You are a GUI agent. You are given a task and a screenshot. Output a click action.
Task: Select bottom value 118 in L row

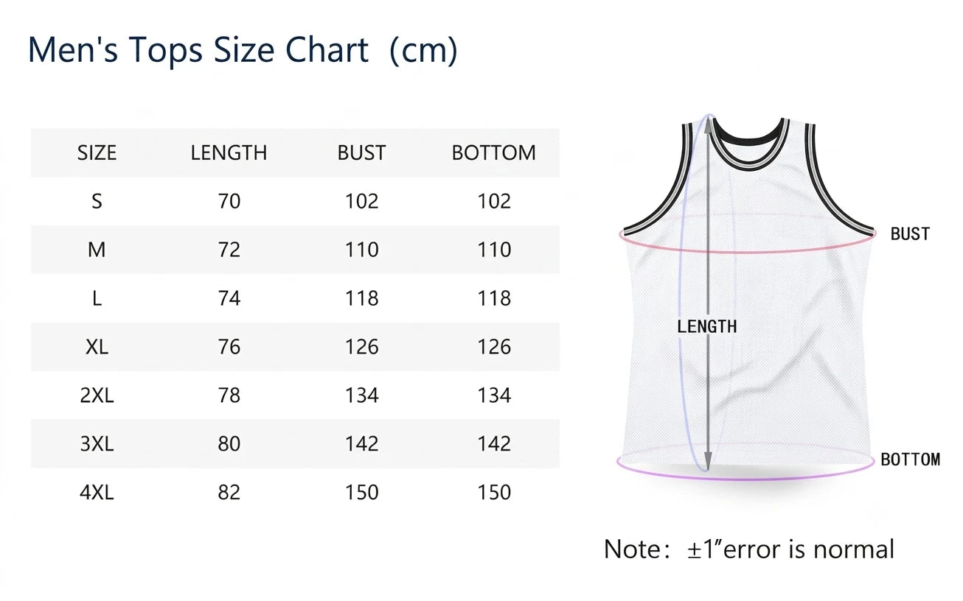(493, 298)
